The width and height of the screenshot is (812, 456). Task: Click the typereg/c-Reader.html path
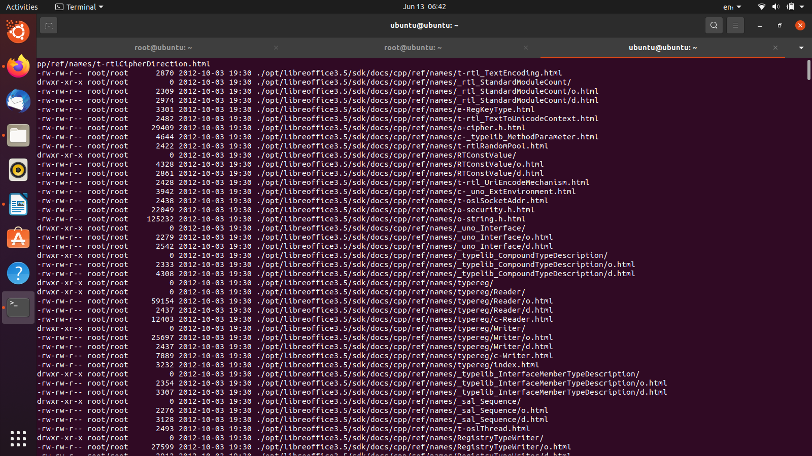click(404, 319)
